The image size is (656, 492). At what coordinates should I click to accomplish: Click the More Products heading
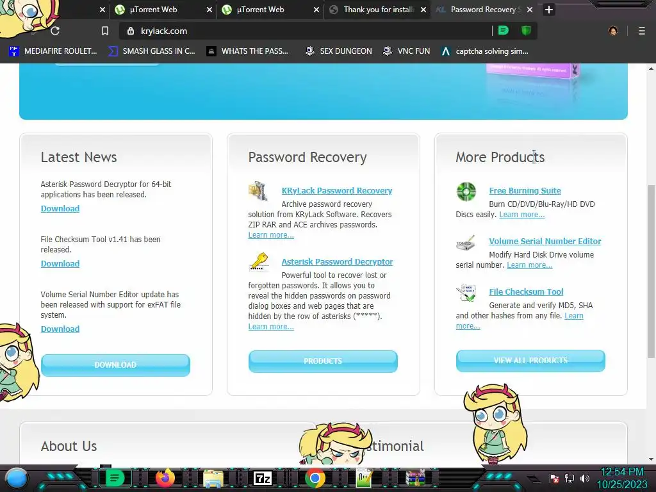(500, 158)
